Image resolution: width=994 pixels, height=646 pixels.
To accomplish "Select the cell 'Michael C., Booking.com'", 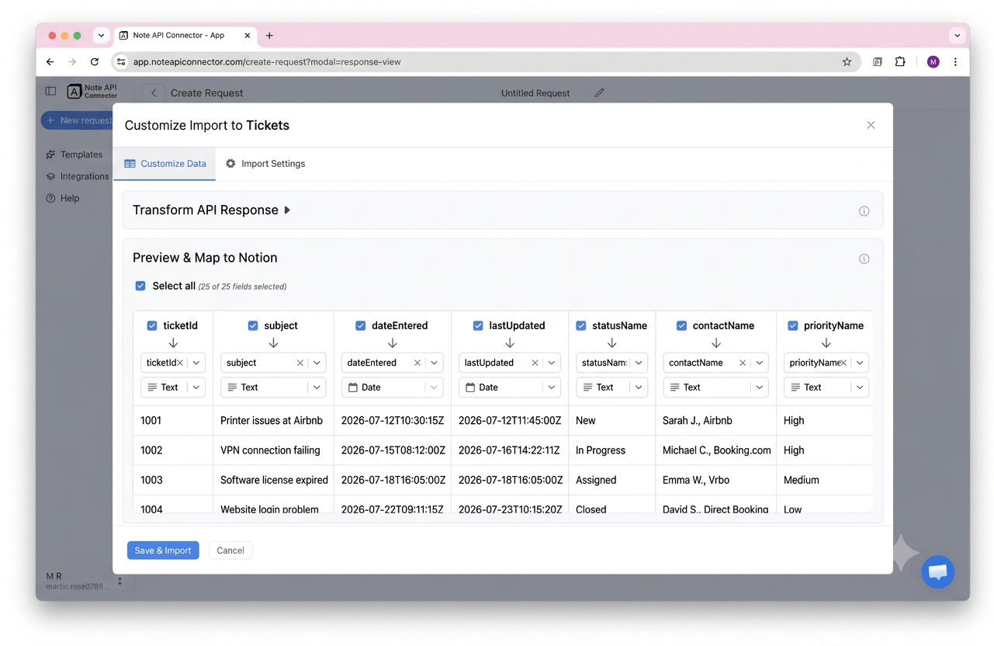I will coord(715,450).
